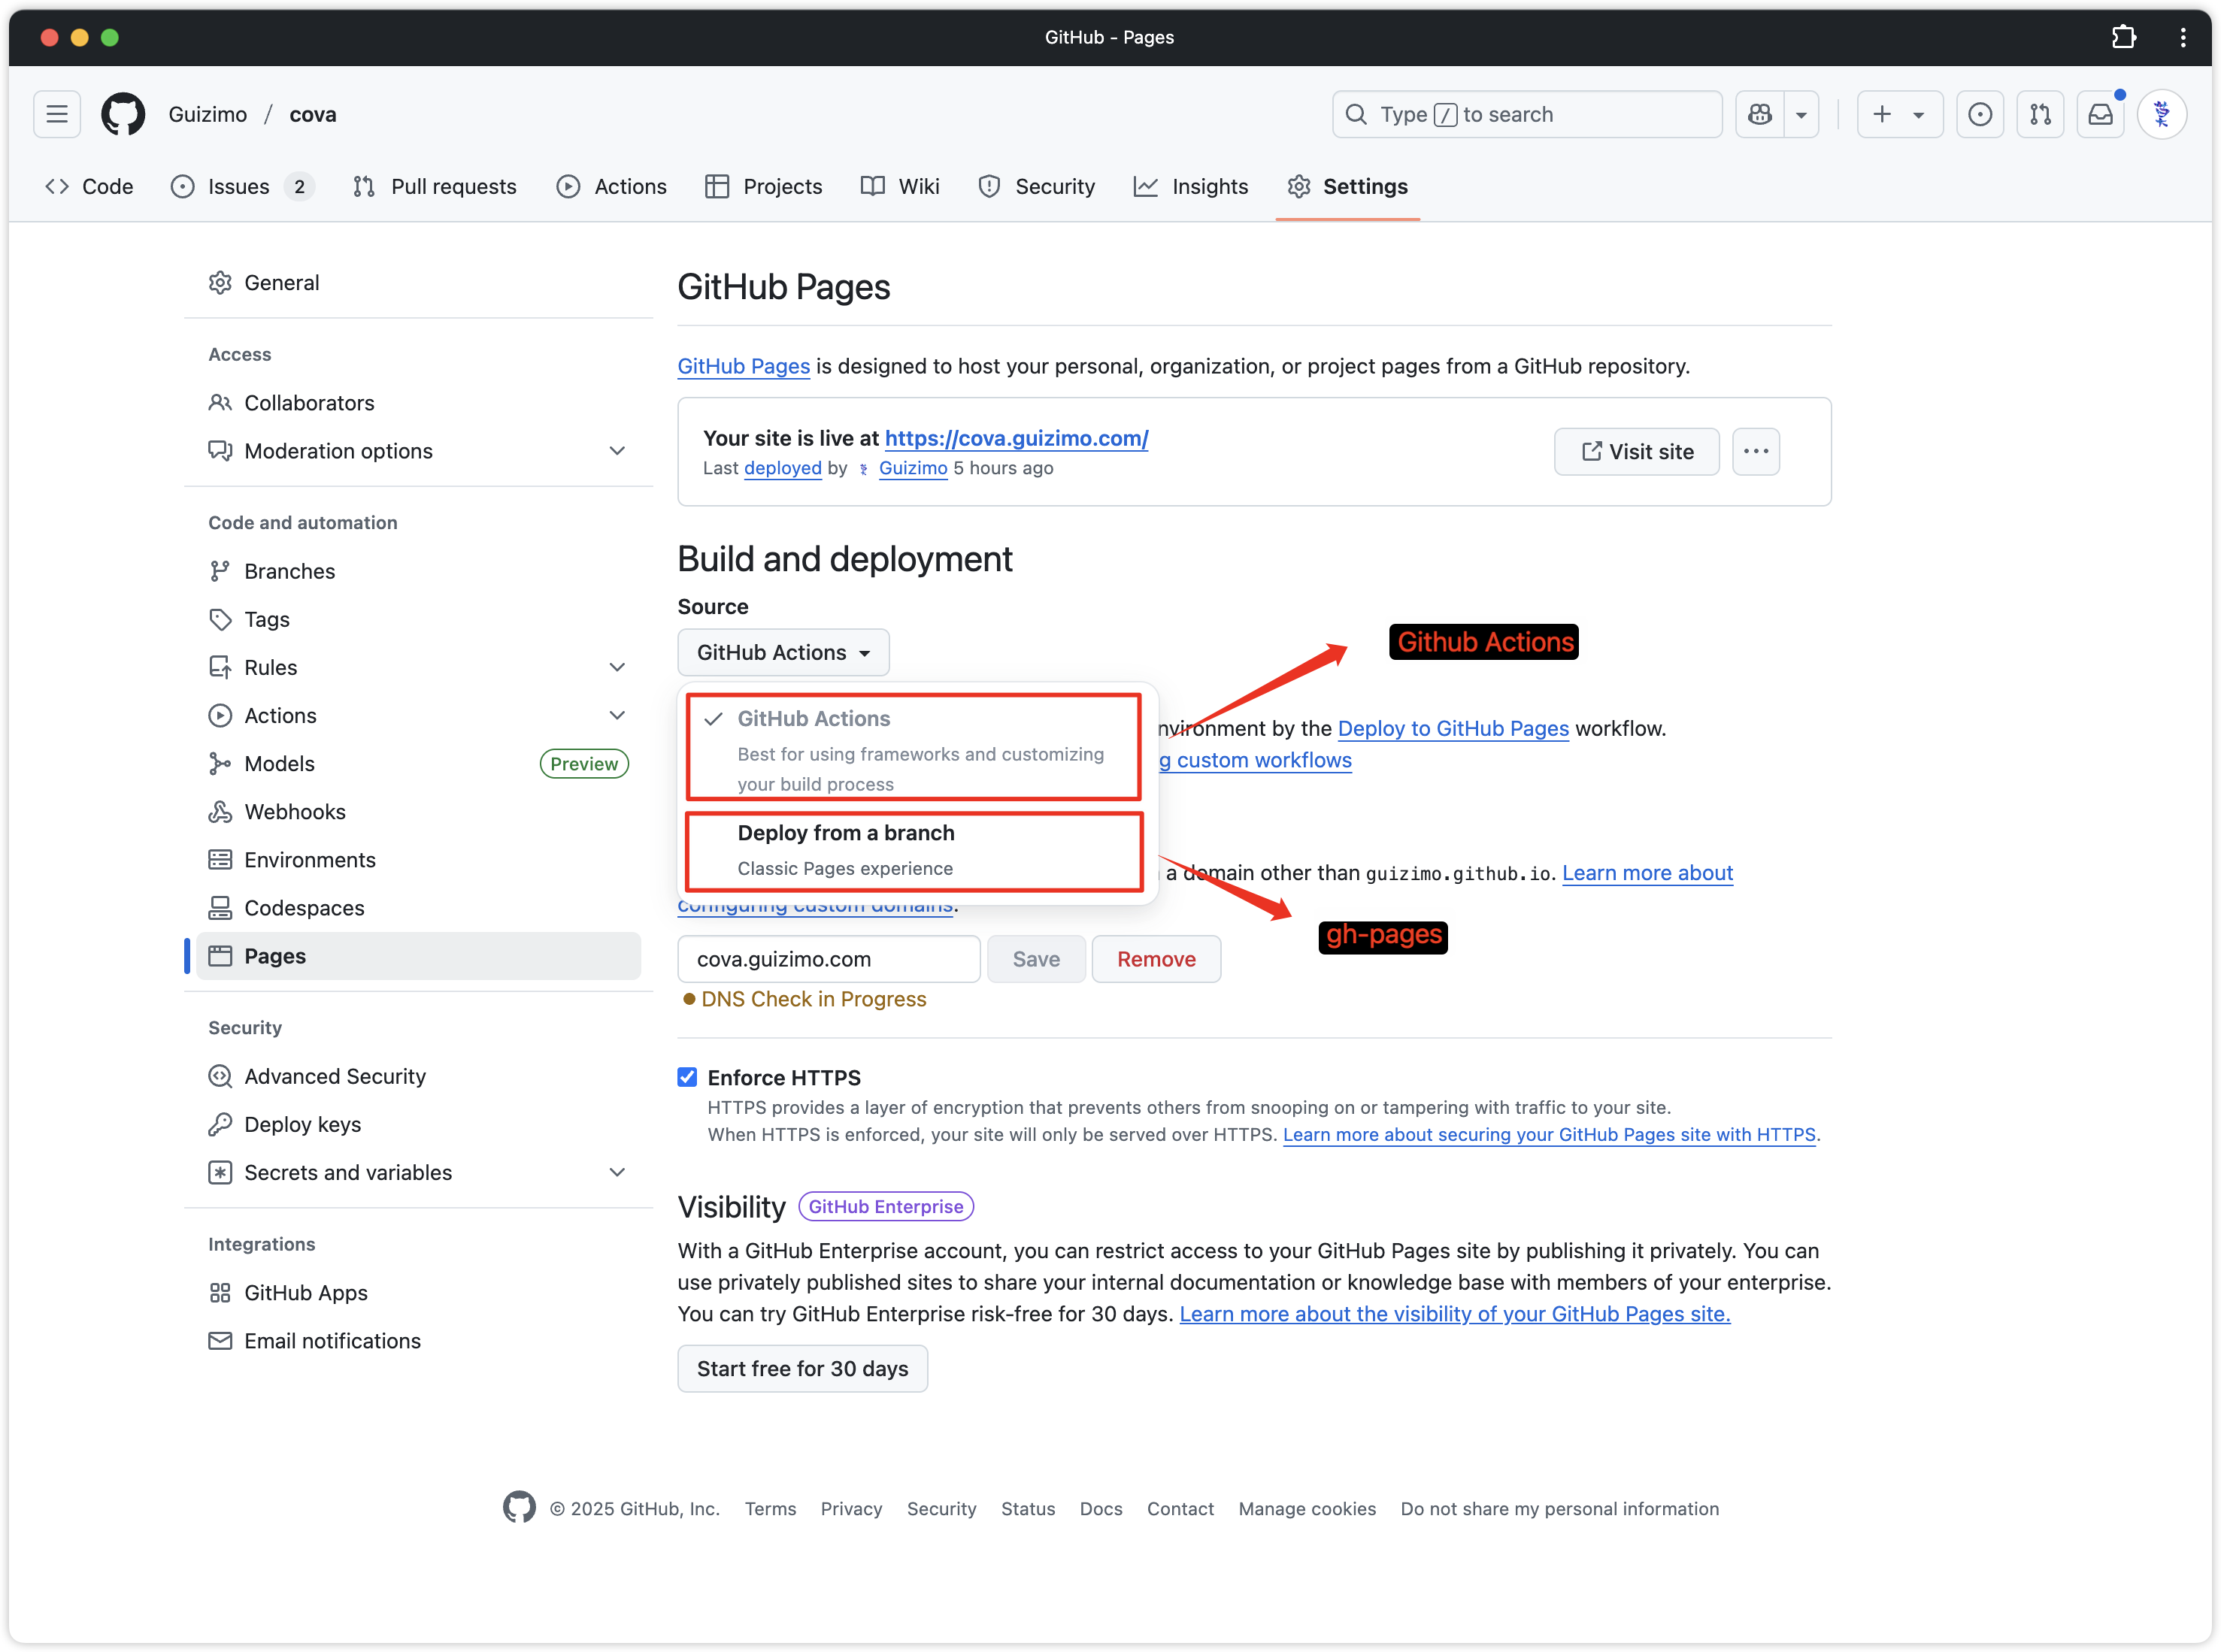Expand the sidebar Actions chevron

(617, 715)
